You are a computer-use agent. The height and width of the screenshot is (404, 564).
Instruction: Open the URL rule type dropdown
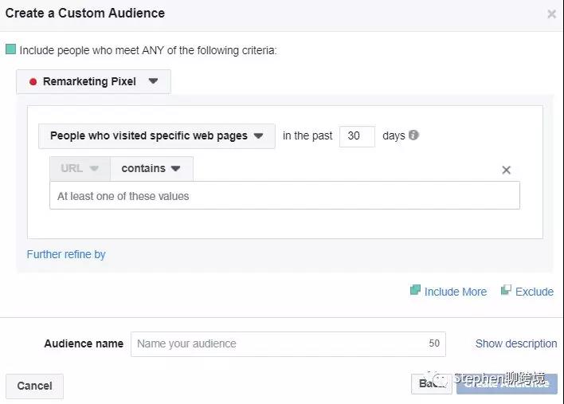(x=79, y=169)
